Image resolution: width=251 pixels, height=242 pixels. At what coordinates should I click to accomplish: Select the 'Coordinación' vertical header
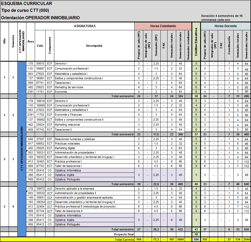point(229,45)
